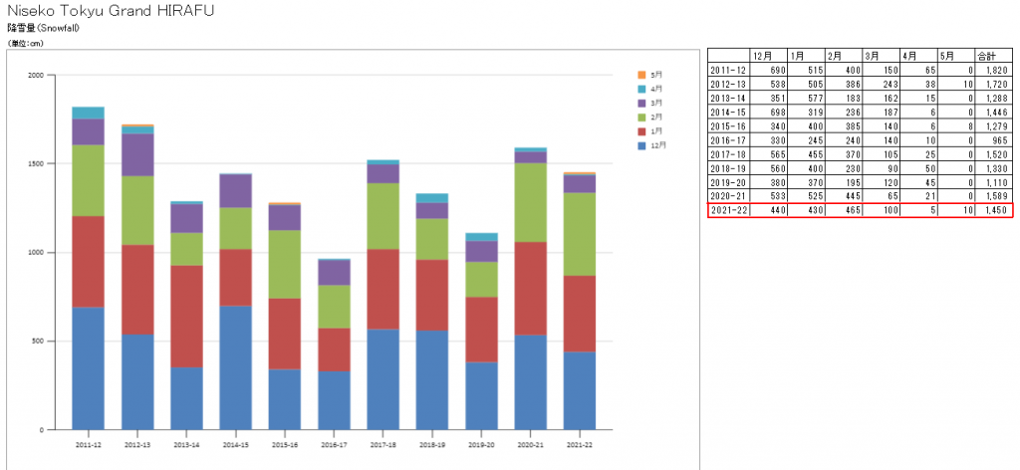Click the 2013-14 row header in the table
This screenshot has height=470, width=1020.
pyautogui.click(x=728, y=99)
